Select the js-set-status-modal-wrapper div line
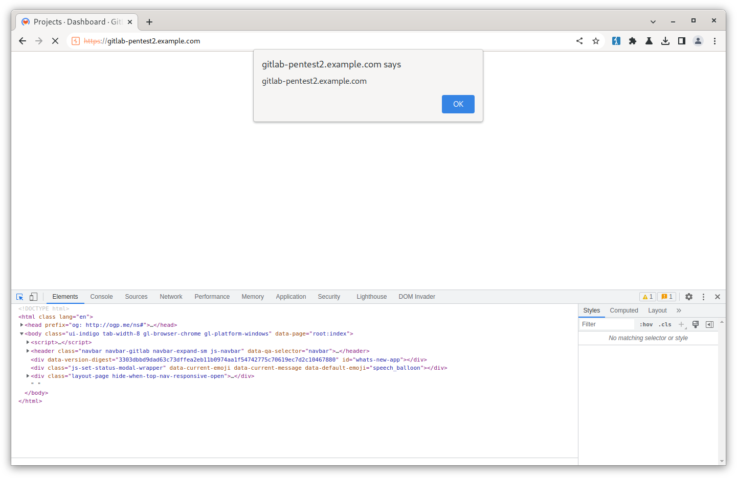 [x=239, y=368]
